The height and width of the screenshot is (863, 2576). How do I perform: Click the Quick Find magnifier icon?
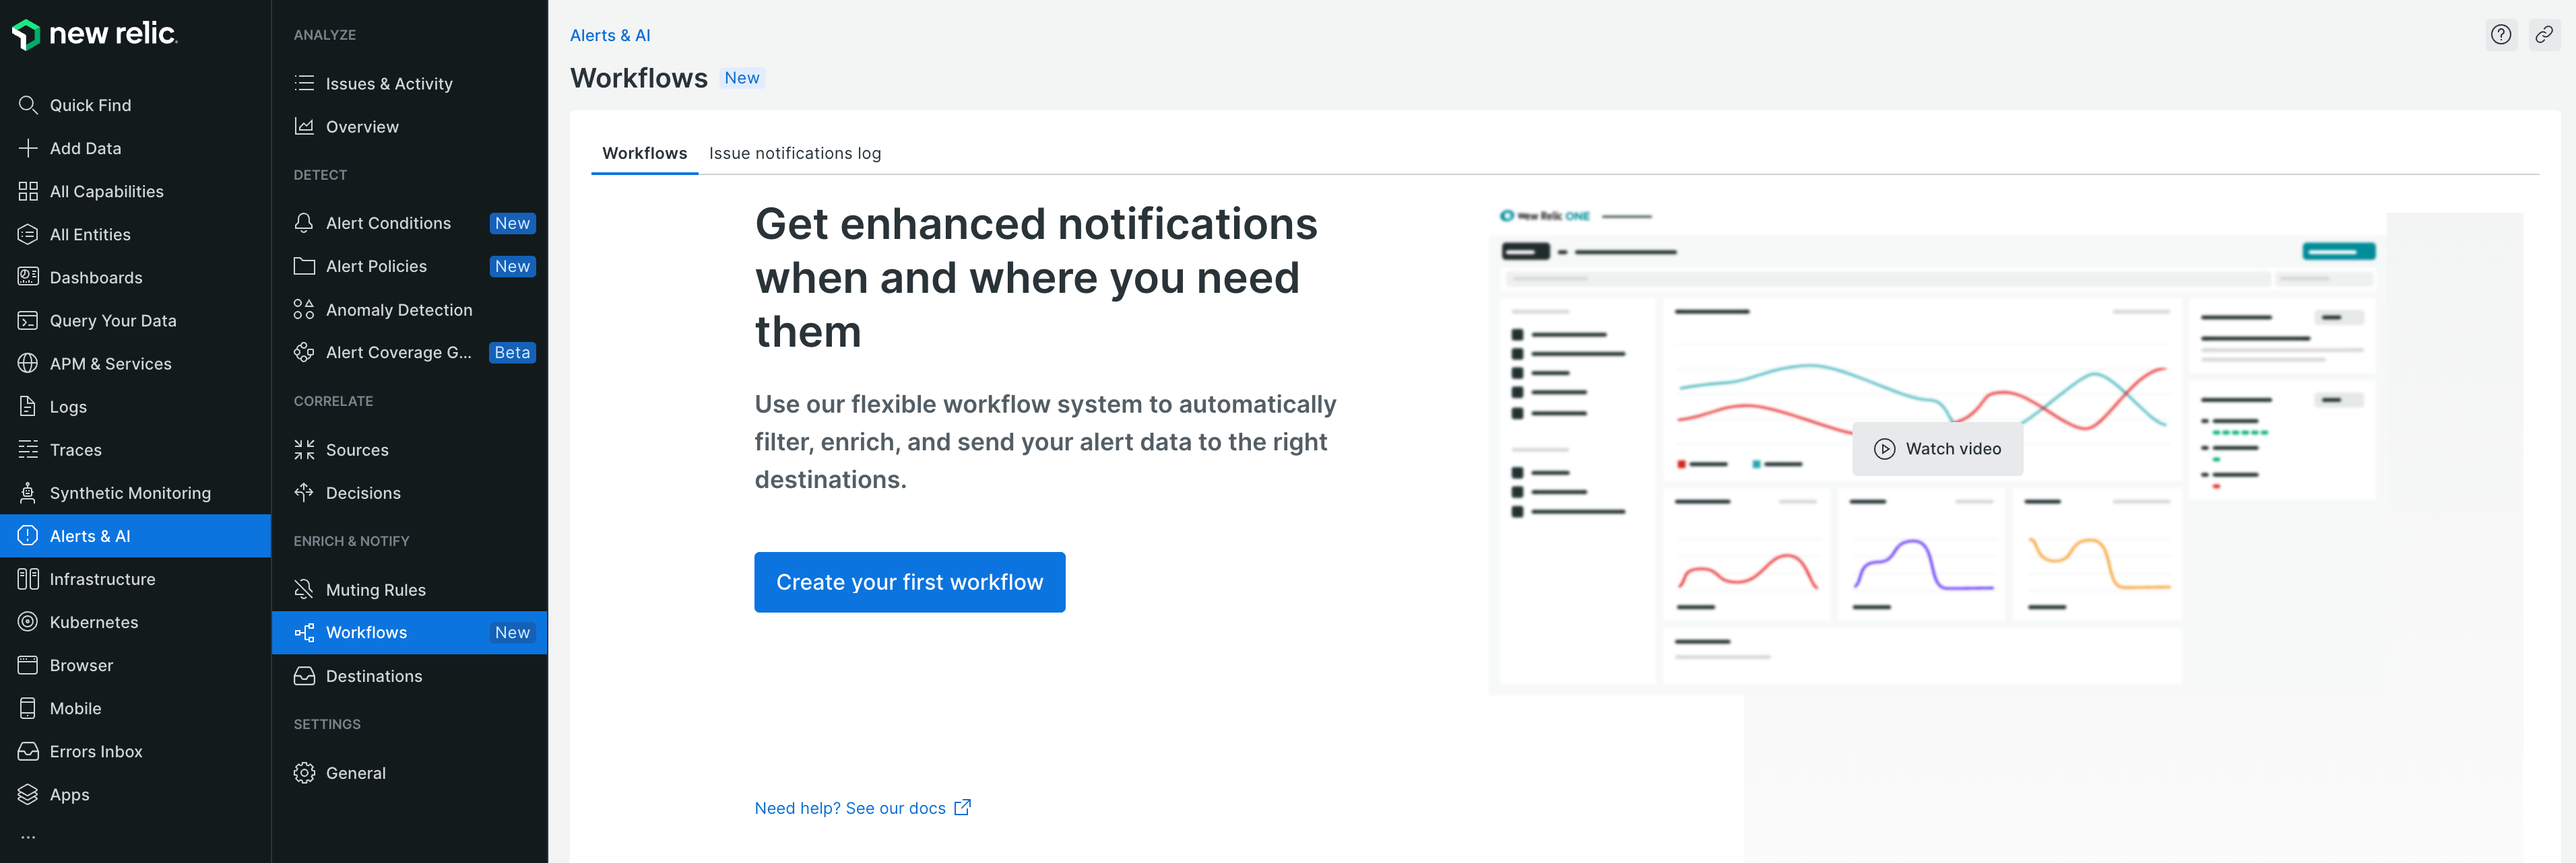[28, 105]
